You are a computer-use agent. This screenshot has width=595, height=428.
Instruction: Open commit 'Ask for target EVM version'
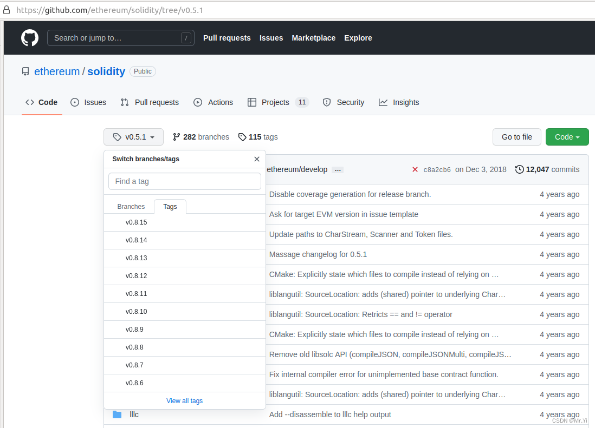click(344, 214)
